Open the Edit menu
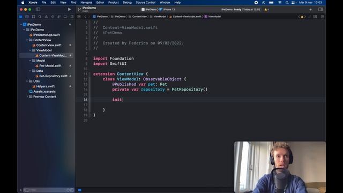Image resolution: width=343 pixels, height=193 pixels. [x=53, y=3]
